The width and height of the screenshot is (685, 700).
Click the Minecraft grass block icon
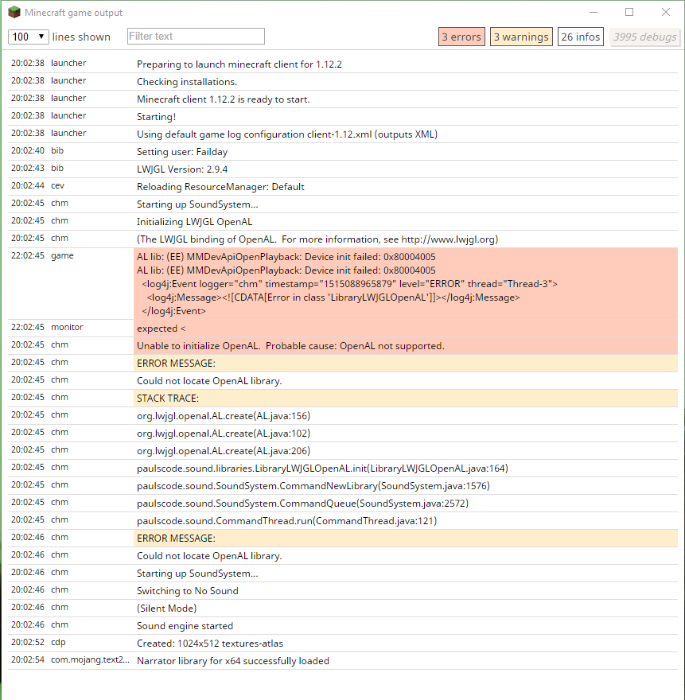click(14, 13)
